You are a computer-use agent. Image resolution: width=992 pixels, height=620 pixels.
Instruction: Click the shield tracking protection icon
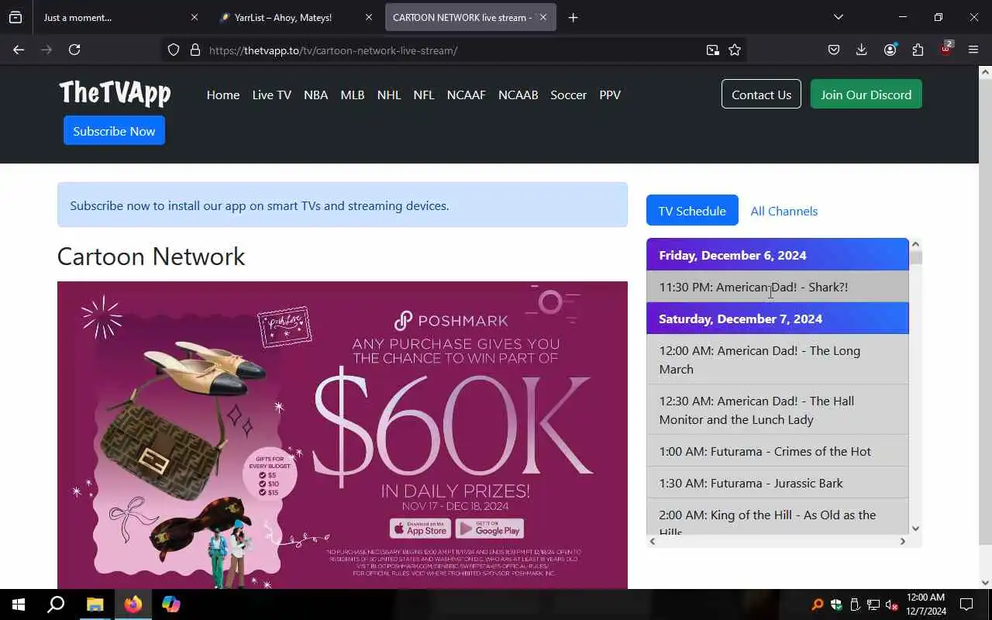tap(174, 50)
